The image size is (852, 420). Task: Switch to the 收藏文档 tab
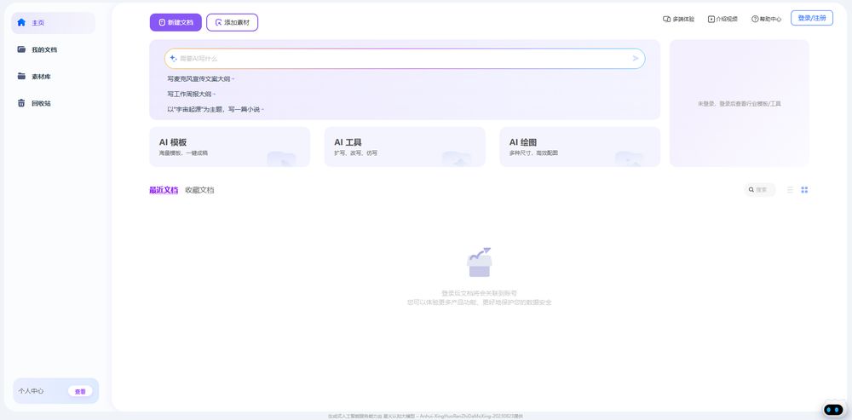click(x=199, y=190)
